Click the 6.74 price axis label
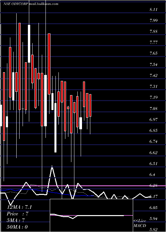The height and width of the screenshot is (232, 166). (x=153, y=142)
